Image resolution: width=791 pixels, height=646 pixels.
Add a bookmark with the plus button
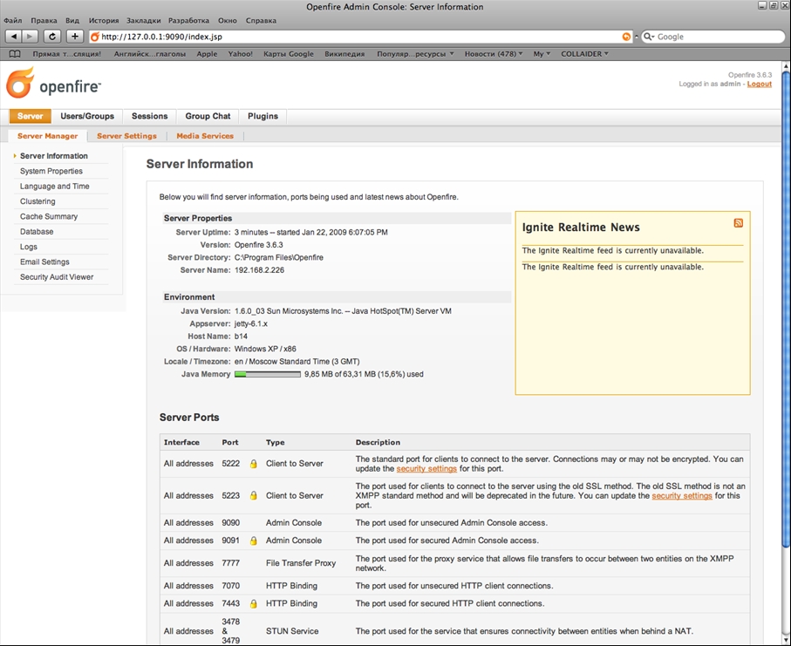pyautogui.click(x=75, y=37)
